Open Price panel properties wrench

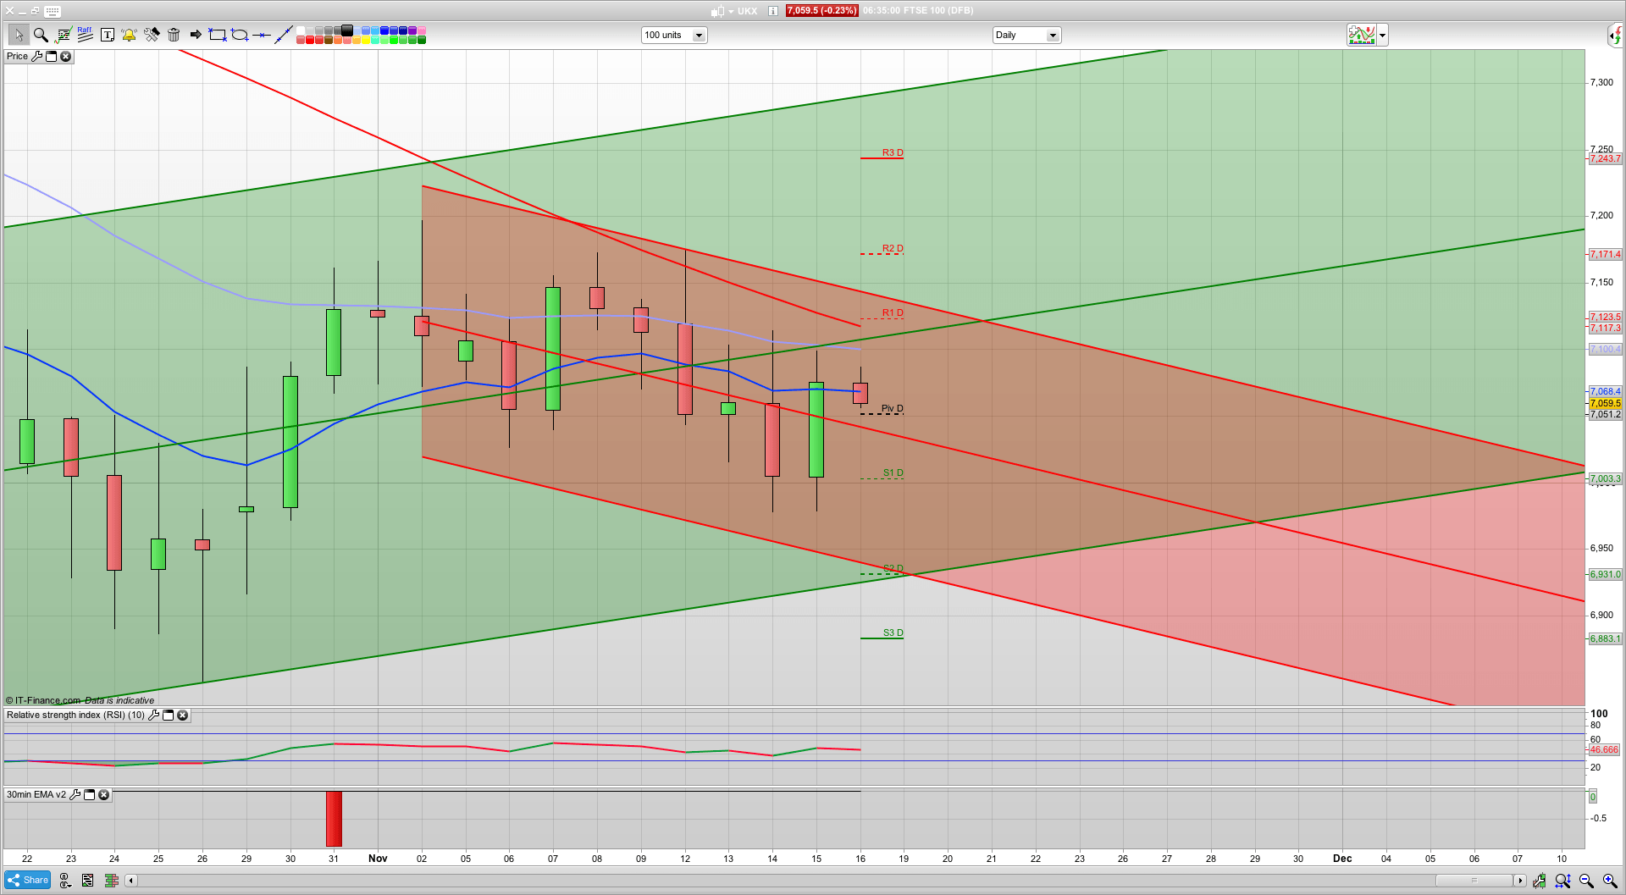38,56
